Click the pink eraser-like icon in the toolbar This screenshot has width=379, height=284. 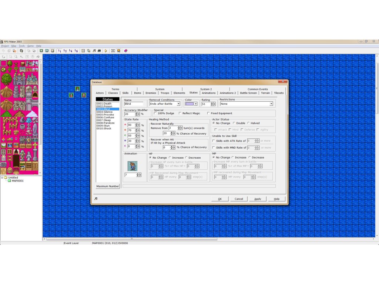coord(126,51)
